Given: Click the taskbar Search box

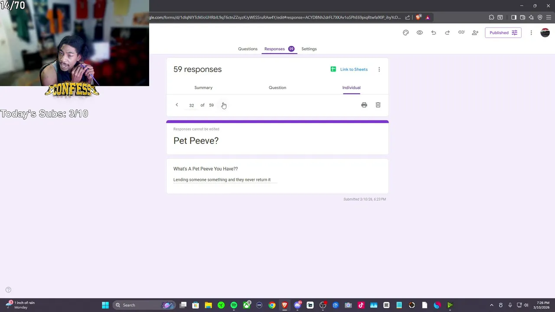Looking at the screenshot, I should [x=144, y=305].
